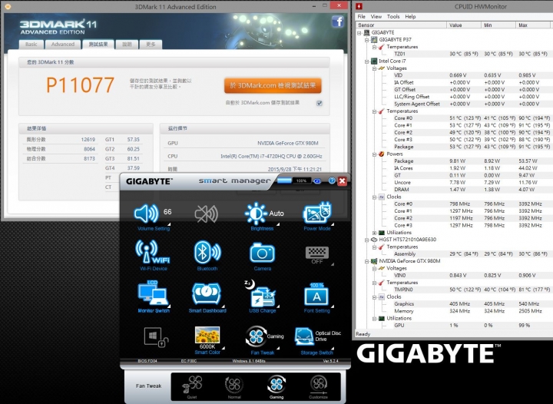553x404 pixels.
Task: Open the Tools menu in HWMonitor
Action: (x=393, y=17)
